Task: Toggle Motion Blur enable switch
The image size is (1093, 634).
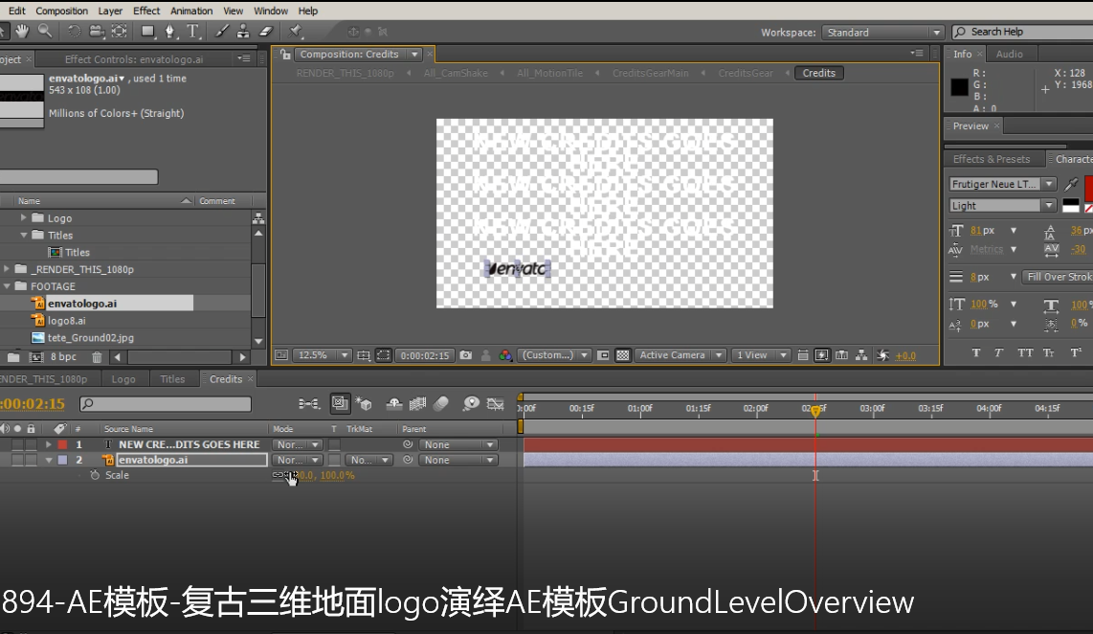Action: pos(440,404)
